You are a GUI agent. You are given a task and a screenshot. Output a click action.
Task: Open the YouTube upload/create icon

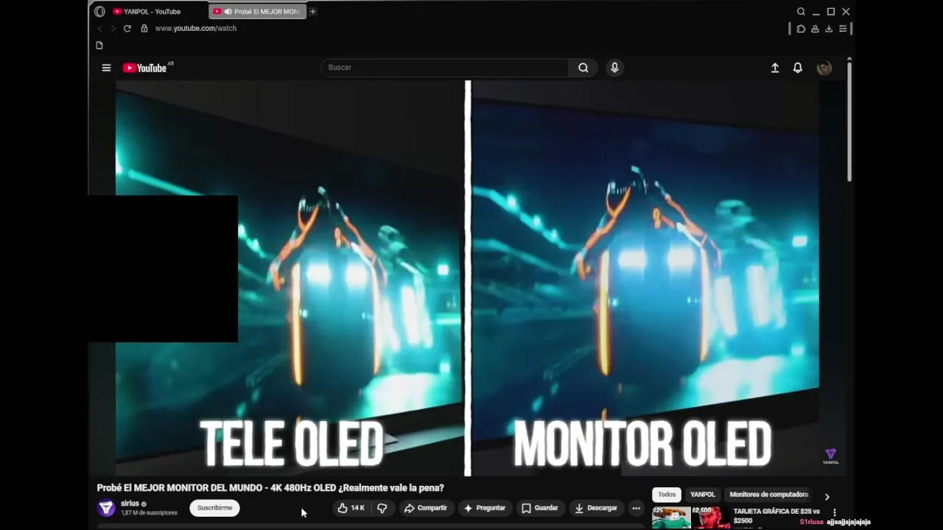point(775,68)
